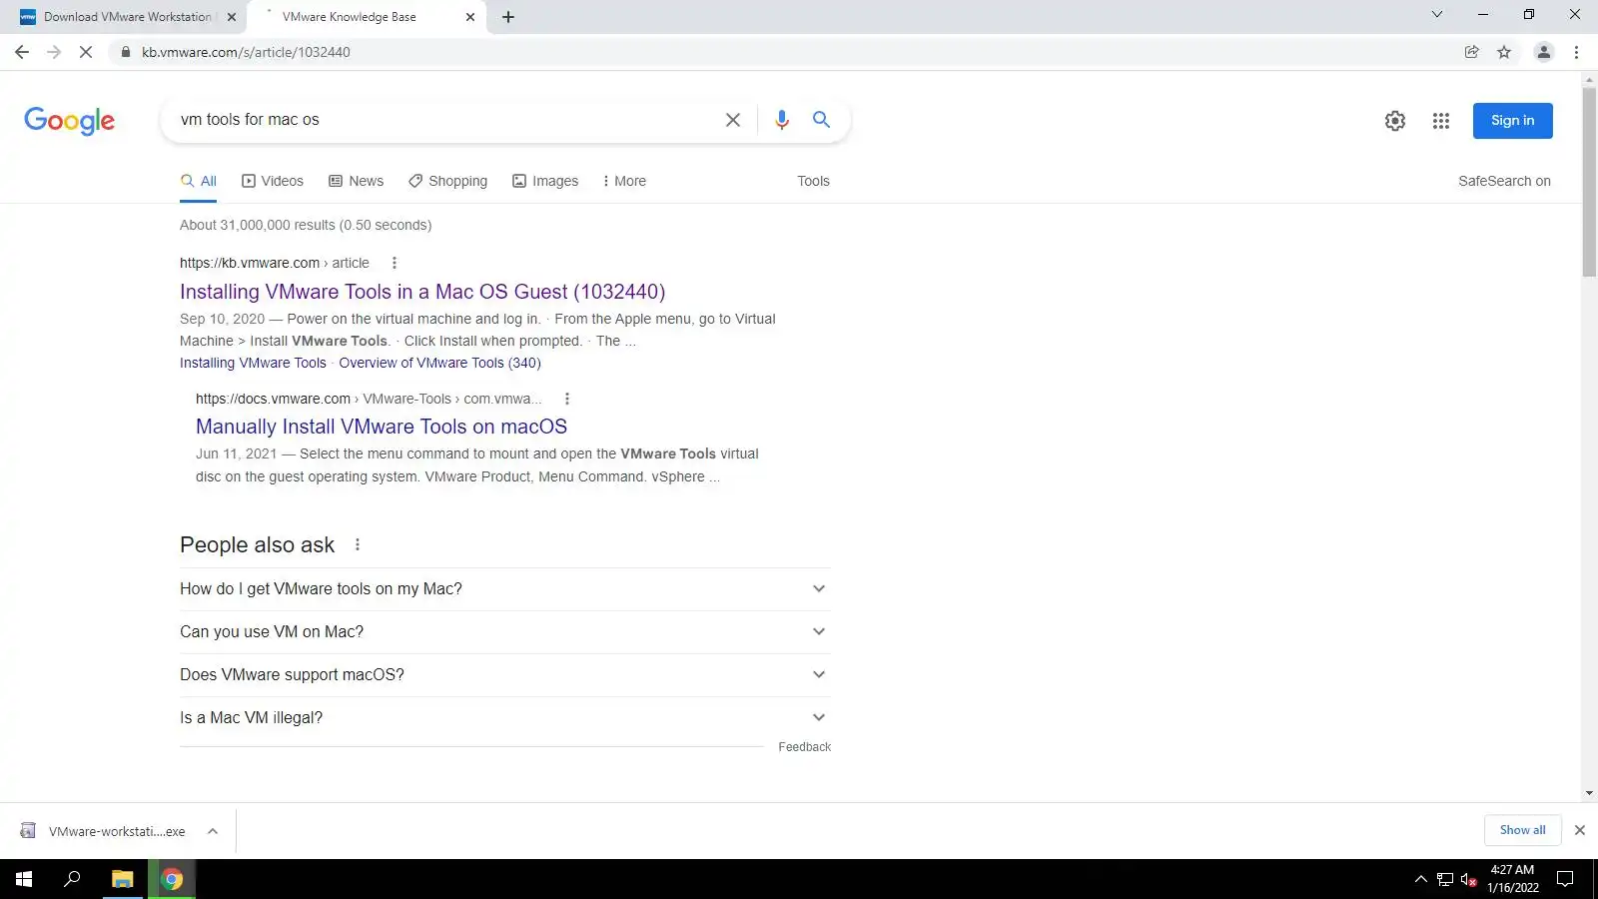Image resolution: width=1598 pixels, height=899 pixels.
Task: Open options for the kb.vmware.com result
Action: [395, 263]
